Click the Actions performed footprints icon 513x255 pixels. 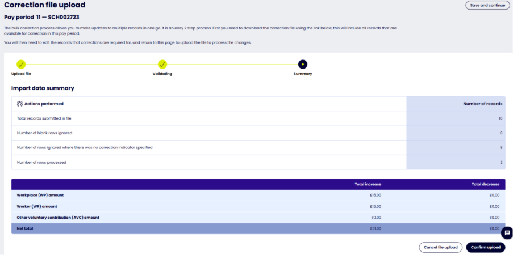pos(20,104)
